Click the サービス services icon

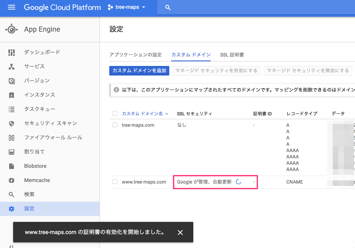pos(11,67)
